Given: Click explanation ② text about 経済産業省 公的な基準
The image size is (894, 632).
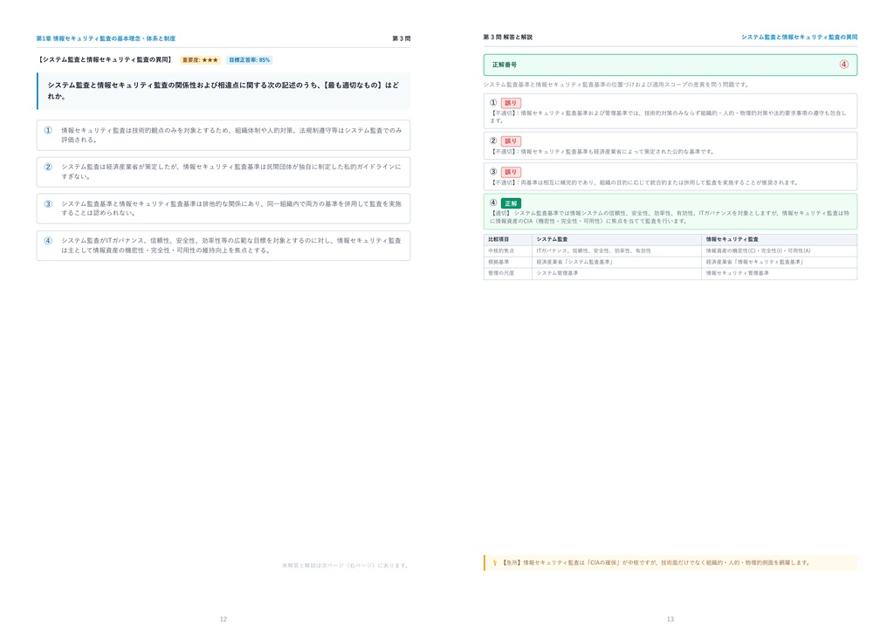Looking at the screenshot, I should click(x=602, y=152).
